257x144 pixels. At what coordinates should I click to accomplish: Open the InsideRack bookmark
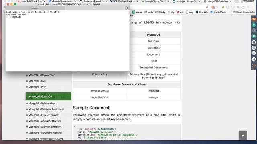pyautogui.click(x=218, y=12)
